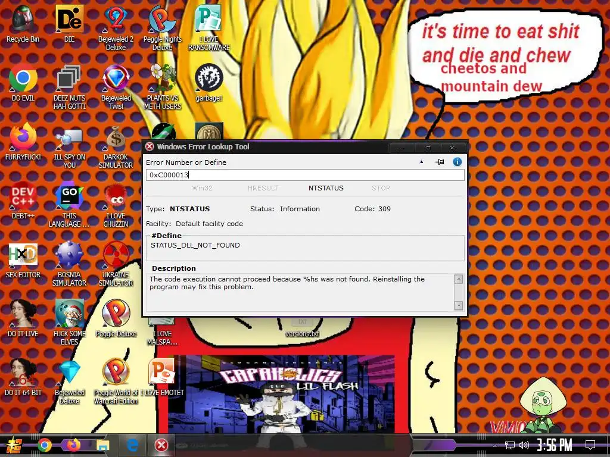Screen dimensions: 610x457
Task: Click the Default facility code text
Action: coord(209,224)
